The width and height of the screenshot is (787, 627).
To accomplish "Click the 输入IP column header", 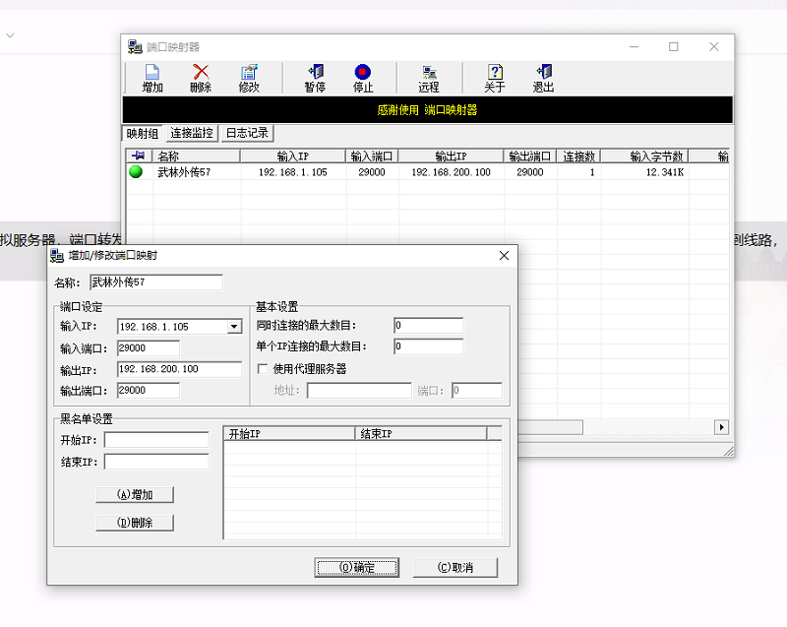I will click(x=292, y=156).
